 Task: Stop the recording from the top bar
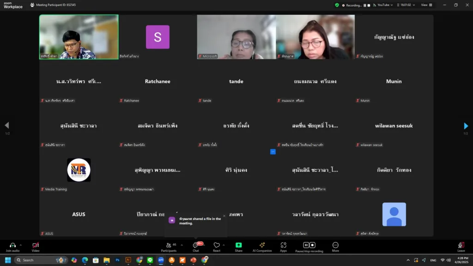pyautogui.click(x=369, y=5)
